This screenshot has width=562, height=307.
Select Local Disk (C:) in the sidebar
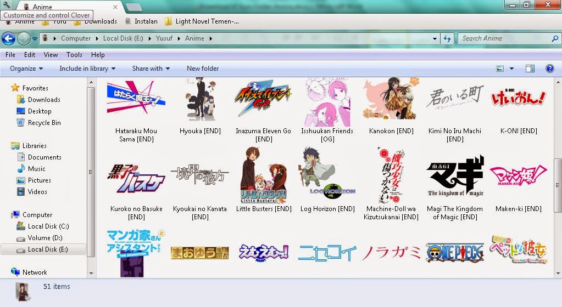pos(43,226)
